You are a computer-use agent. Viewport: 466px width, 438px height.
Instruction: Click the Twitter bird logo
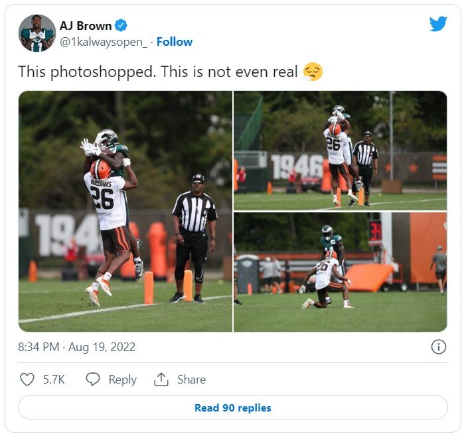coord(438,24)
